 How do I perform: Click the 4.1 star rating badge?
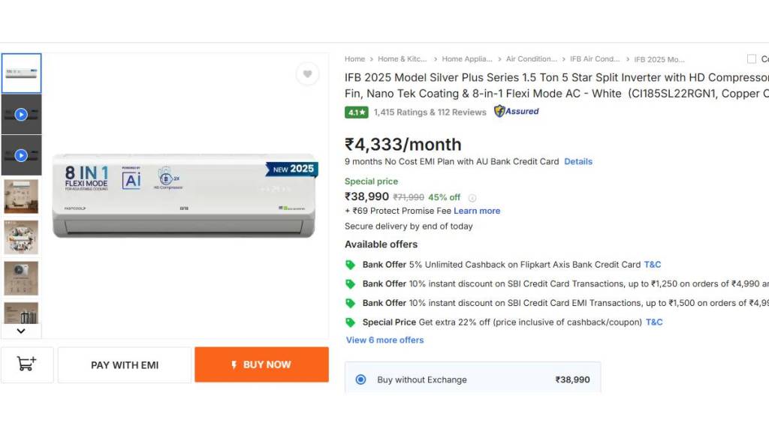[357, 112]
